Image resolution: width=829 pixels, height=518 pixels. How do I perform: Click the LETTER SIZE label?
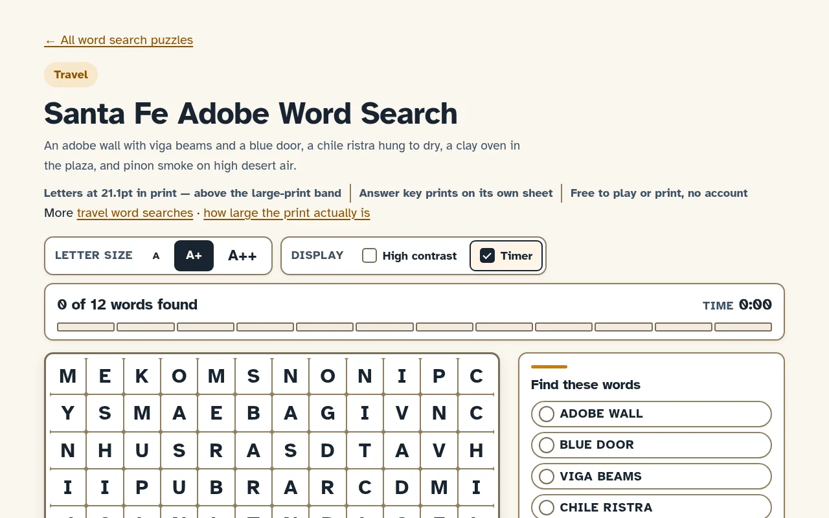point(94,255)
